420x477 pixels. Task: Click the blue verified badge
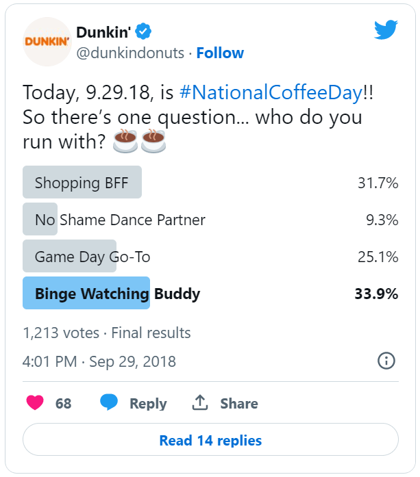(x=143, y=31)
